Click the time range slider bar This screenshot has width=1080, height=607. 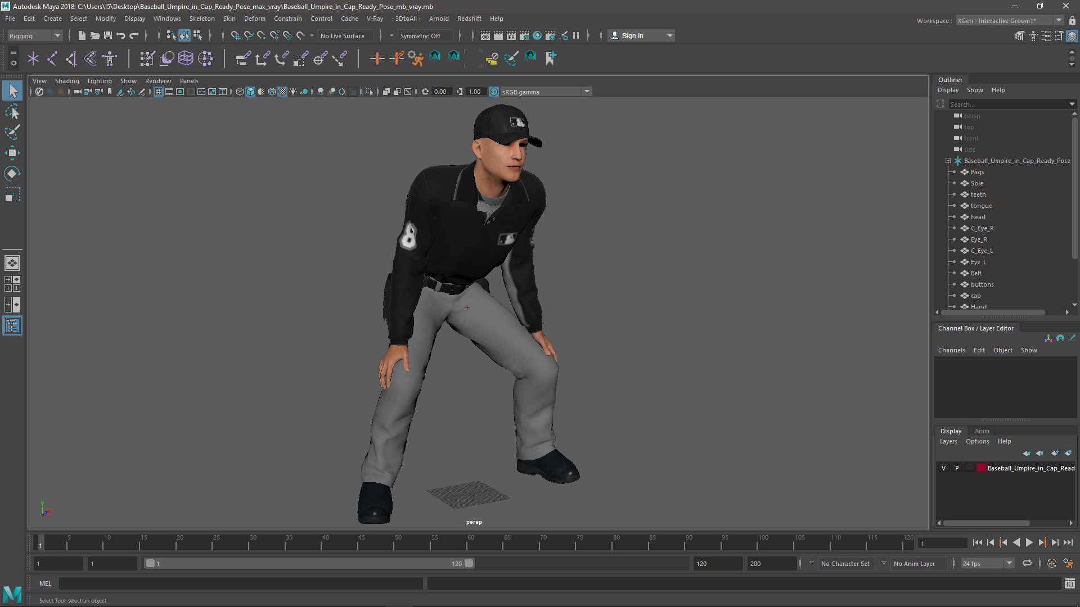(x=309, y=563)
